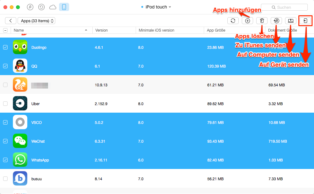Click the Uber app icon
Screen dimensions: 314x194
[x=20, y=103]
